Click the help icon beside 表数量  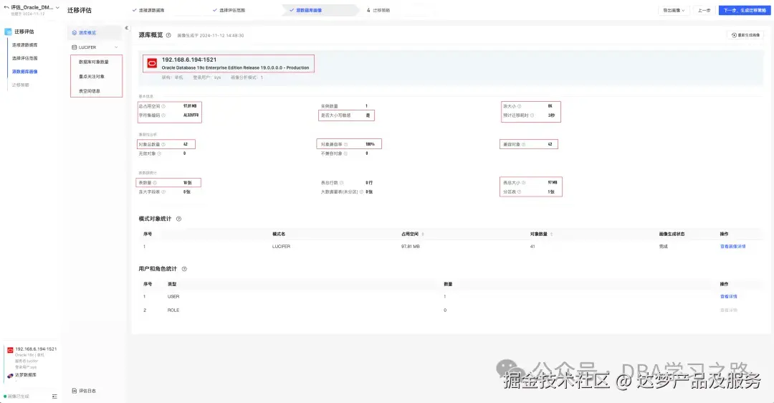155,183
